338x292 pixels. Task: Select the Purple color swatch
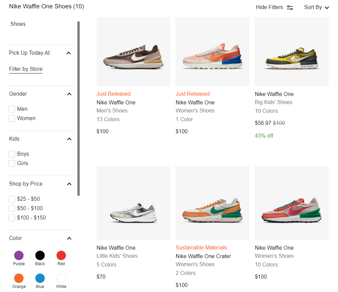(x=19, y=255)
